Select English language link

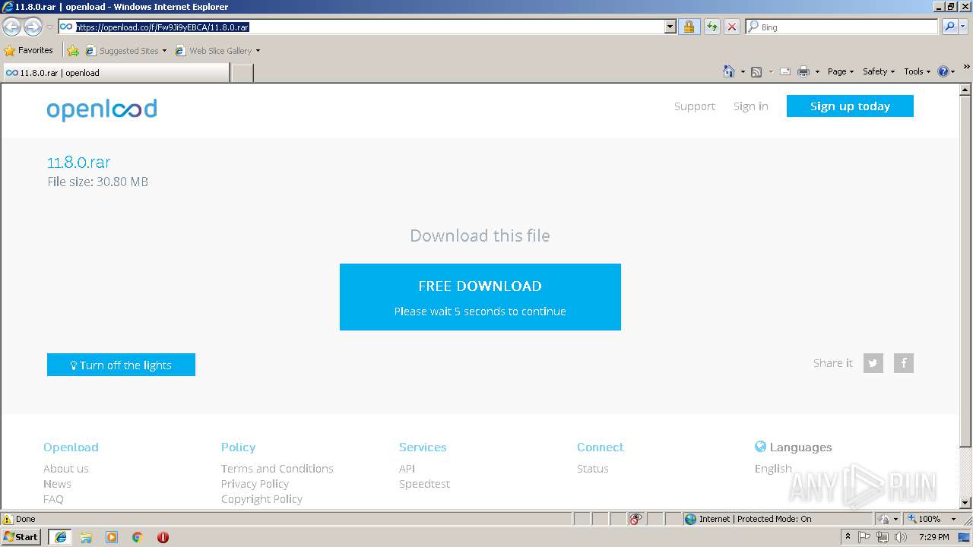[x=773, y=469]
